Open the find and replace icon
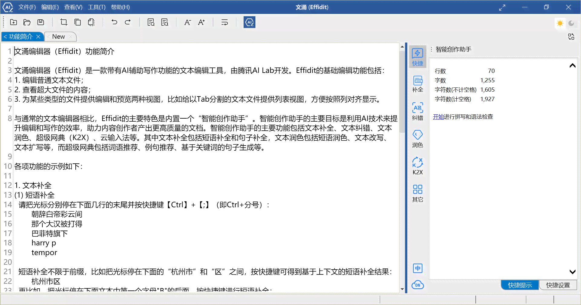Image resolution: width=581 pixels, height=305 pixels. click(165, 22)
